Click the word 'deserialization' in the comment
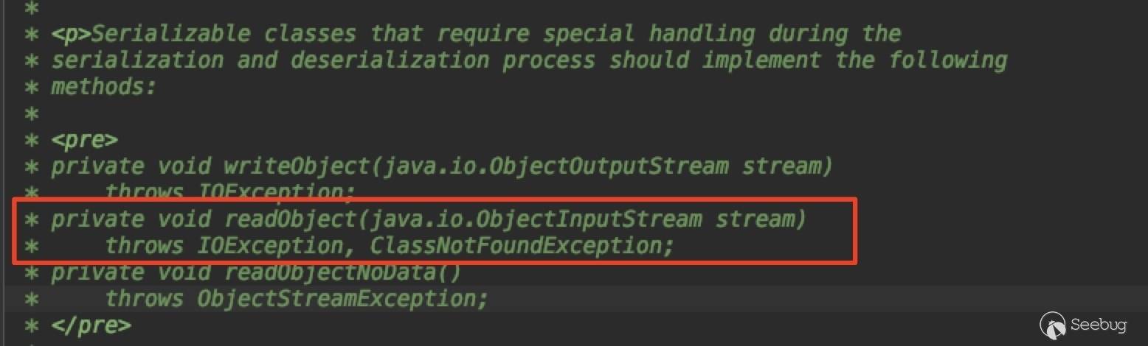Image resolution: width=1148 pixels, height=346 pixels. click(x=390, y=60)
